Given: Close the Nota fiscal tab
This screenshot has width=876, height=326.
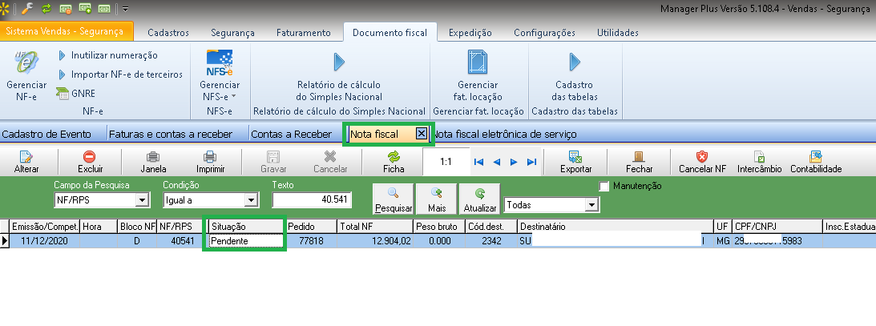Looking at the screenshot, I should 422,134.
